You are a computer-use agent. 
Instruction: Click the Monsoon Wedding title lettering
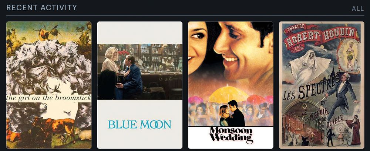(x=231, y=135)
